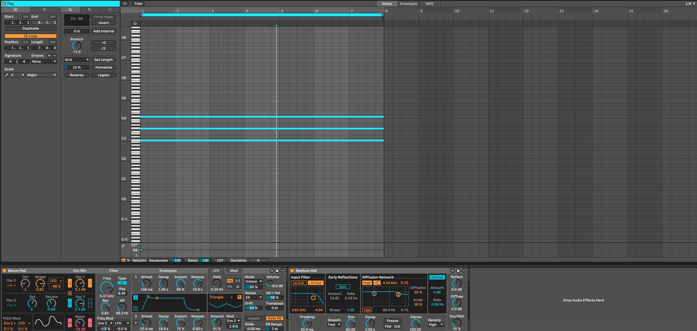Click the groove hot-swap icon

click(49, 56)
